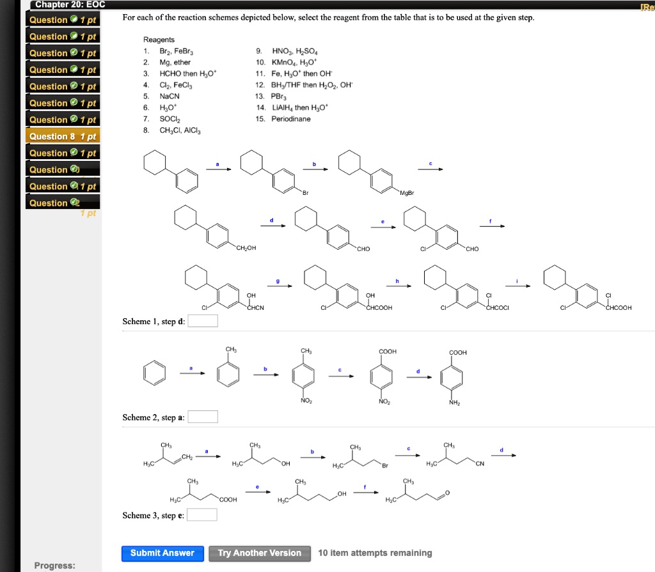Click the Submit Answer button
The height and width of the screenshot is (572, 655).
[162, 553]
